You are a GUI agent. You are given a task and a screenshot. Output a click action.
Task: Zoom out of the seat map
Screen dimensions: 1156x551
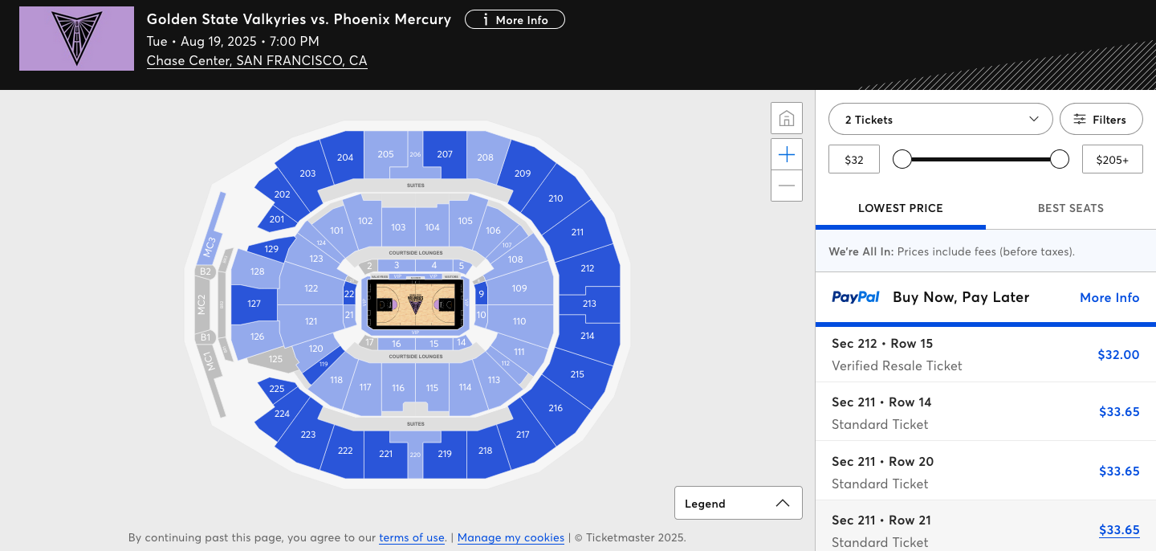click(787, 186)
